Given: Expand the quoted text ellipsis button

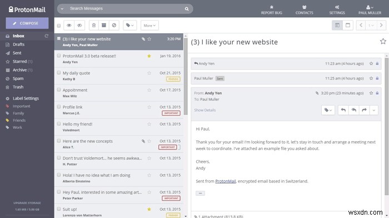Looking at the screenshot, I should (x=200, y=193).
